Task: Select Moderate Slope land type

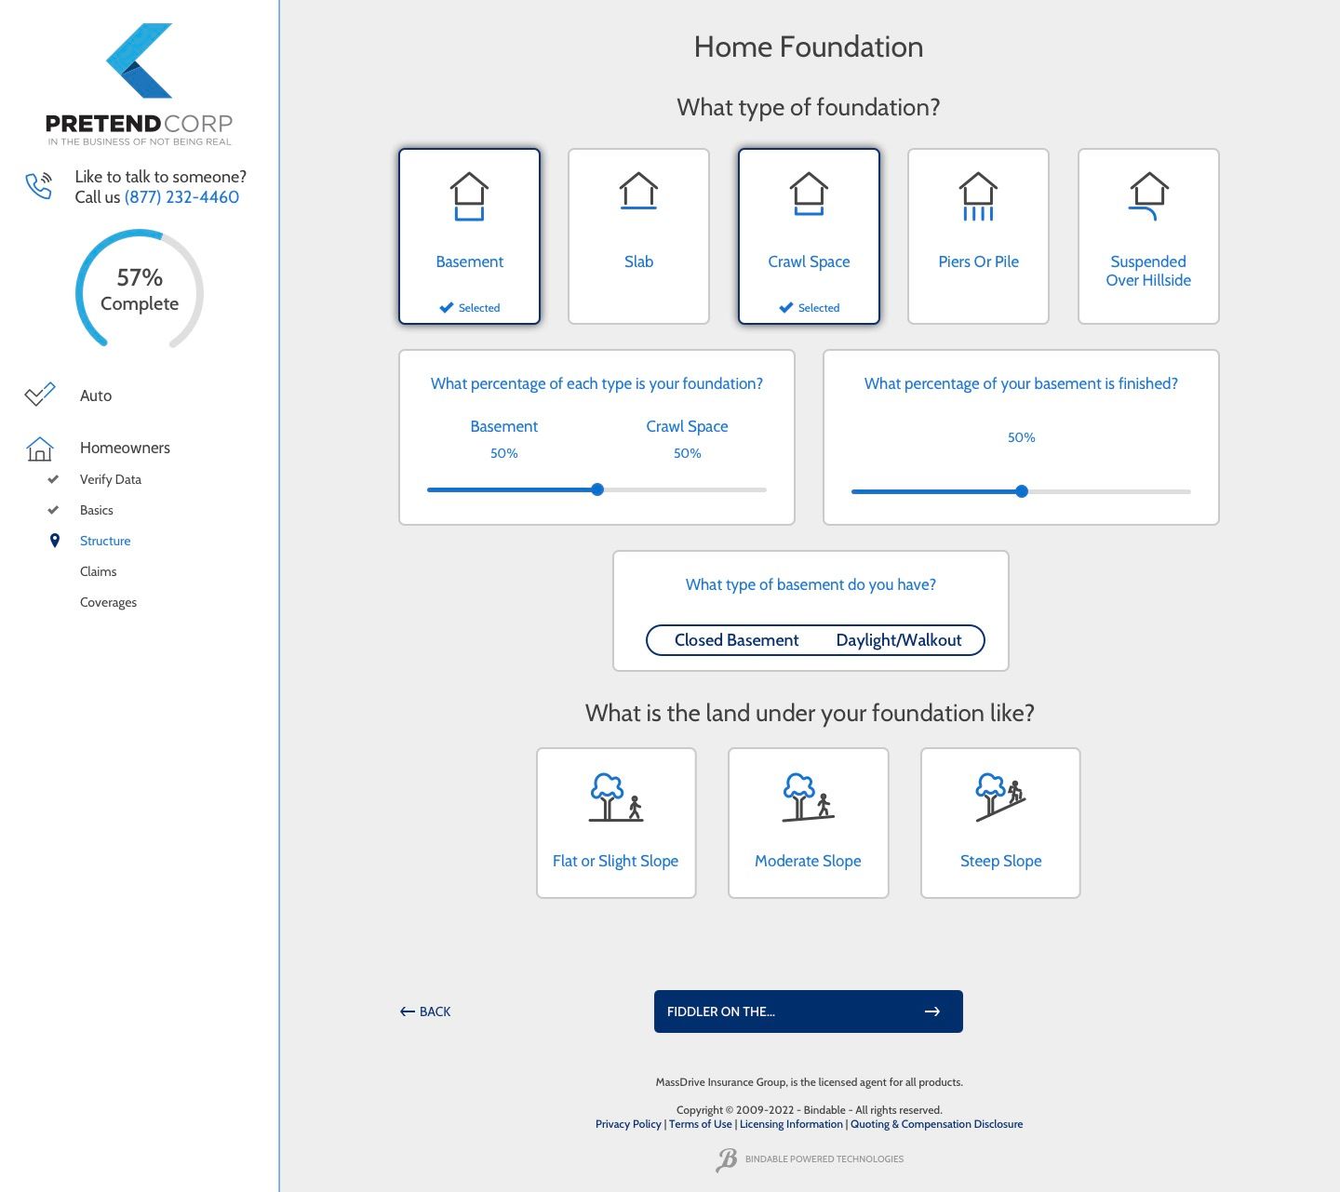Action: pyautogui.click(x=808, y=823)
